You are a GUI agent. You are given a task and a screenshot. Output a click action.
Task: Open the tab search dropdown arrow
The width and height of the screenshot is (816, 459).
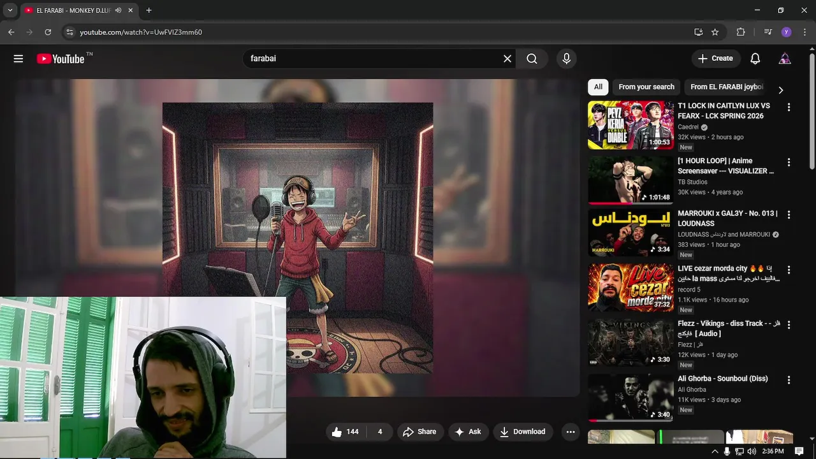pos(10,10)
